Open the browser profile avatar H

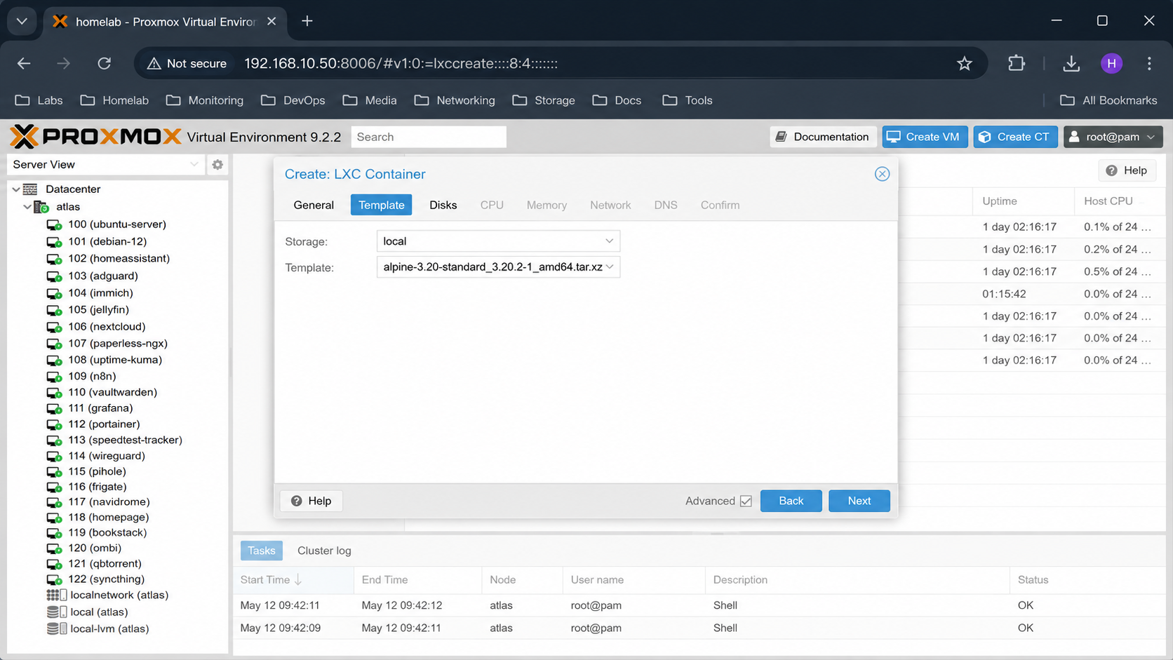[x=1111, y=63]
